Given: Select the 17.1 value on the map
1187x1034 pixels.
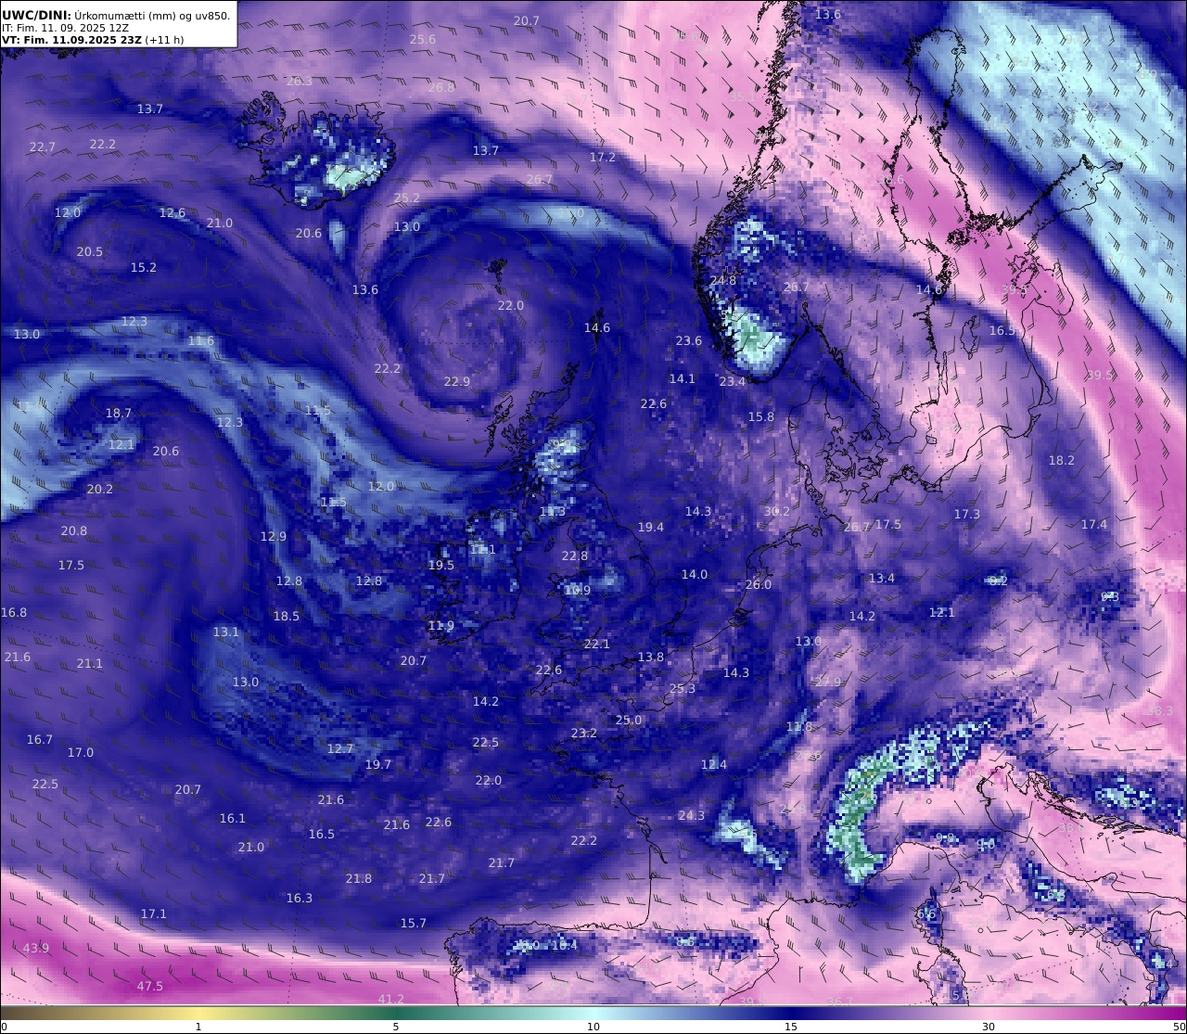Looking at the screenshot, I should point(154,913).
